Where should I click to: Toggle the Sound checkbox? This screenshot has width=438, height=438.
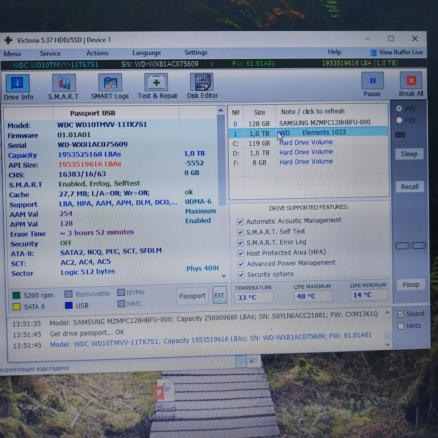[x=400, y=314]
